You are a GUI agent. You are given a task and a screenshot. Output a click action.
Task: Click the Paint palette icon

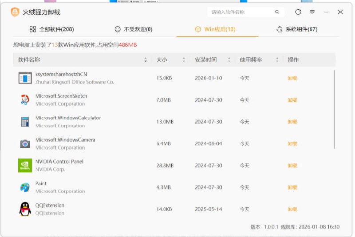click(x=25, y=187)
